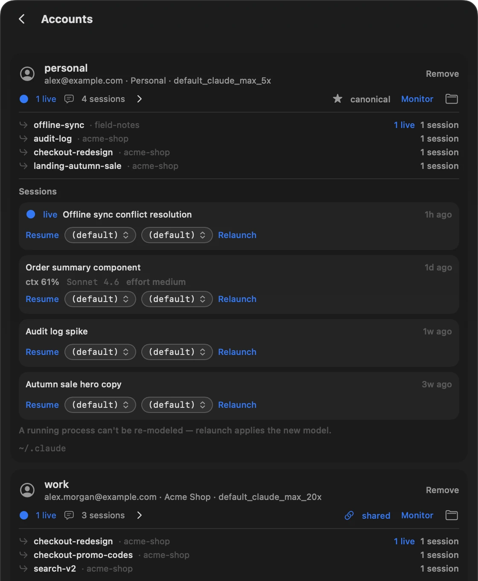The width and height of the screenshot is (478, 581).
Task: Click the blue live dot on work
Action: pyautogui.click(x=24, y=515)
